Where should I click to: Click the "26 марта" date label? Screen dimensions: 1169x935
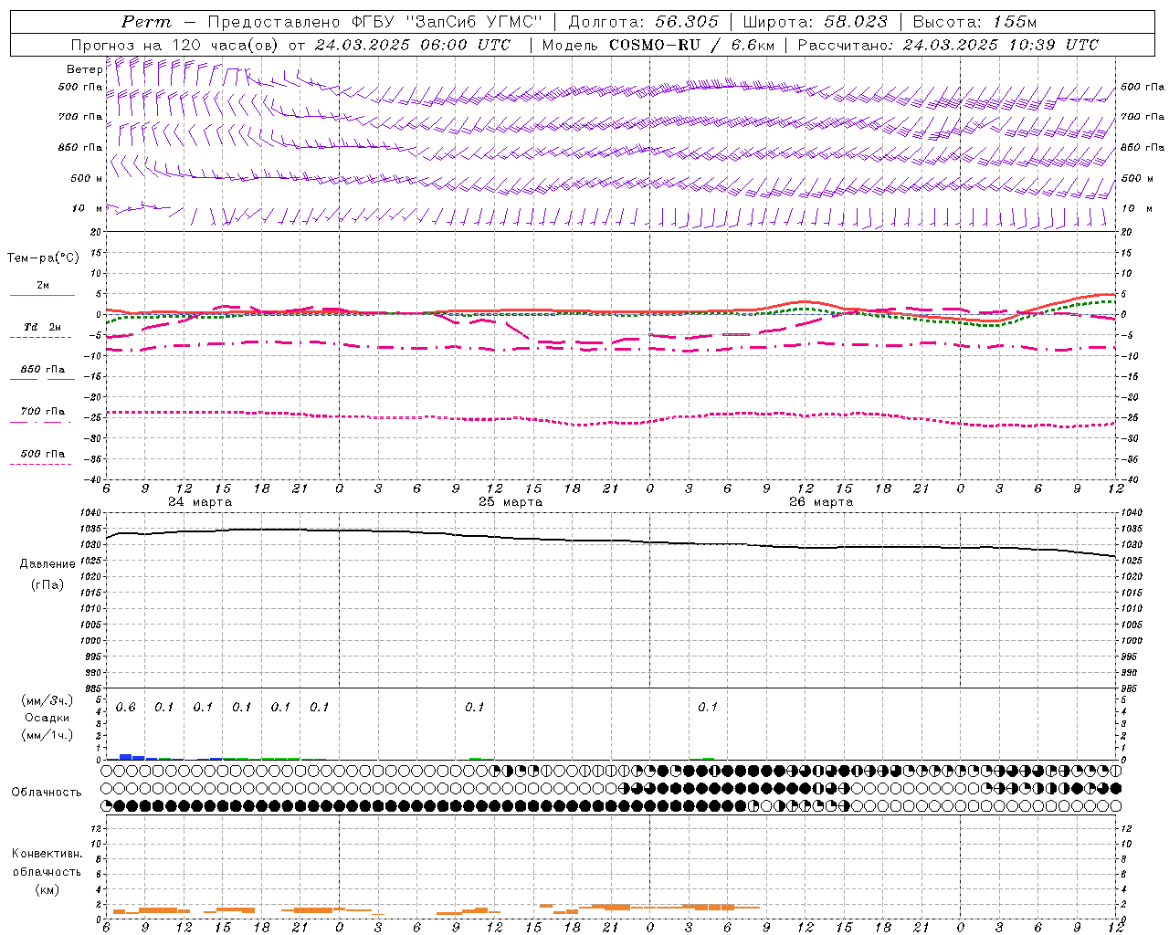pyautogui.click(x=821, y=502)
